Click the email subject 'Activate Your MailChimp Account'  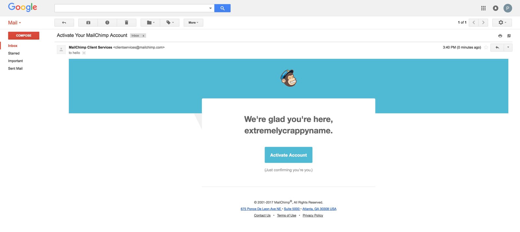(x=92, y=35)
